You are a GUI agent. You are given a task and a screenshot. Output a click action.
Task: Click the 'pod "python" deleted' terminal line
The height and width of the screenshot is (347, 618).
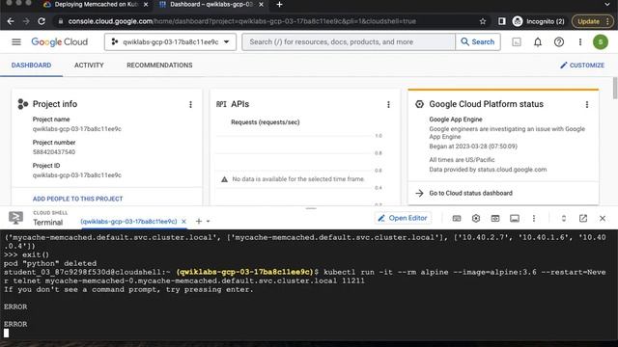pos(50,263)
